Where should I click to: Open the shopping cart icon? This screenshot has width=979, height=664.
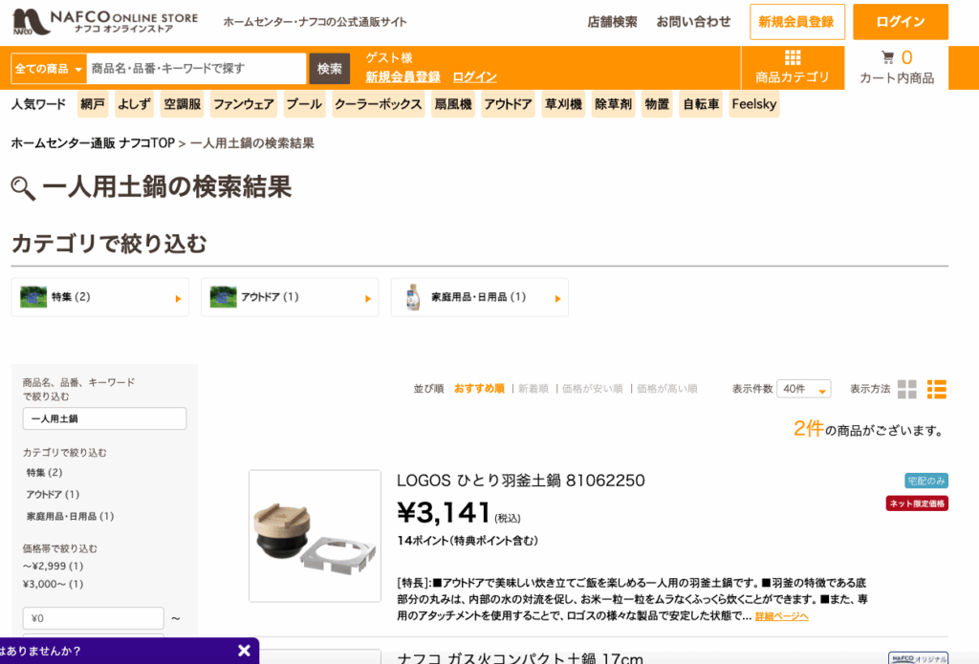[887, 57]
